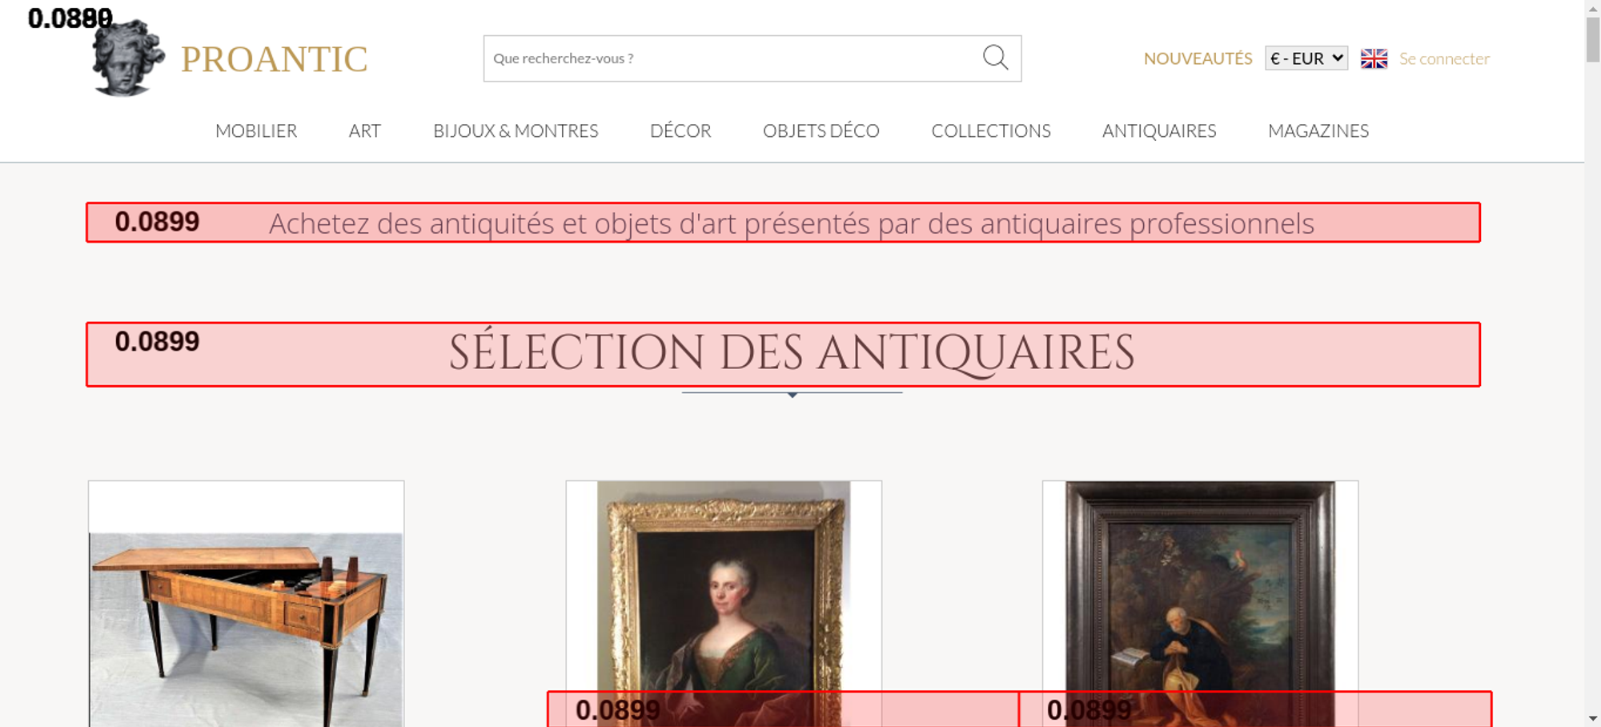Click the Nouveautés link

[1198, 58]
